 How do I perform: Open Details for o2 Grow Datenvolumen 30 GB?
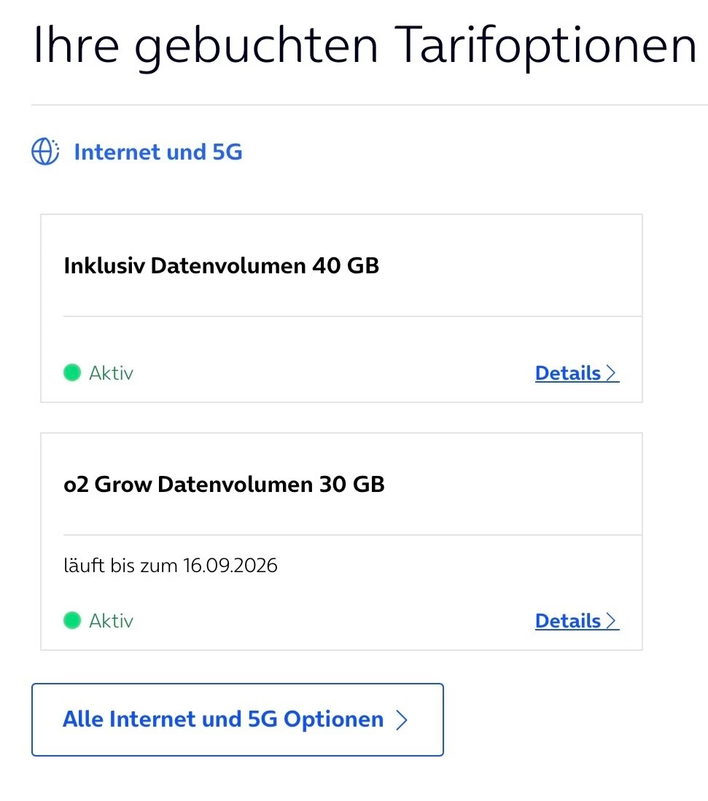[577, 621]
